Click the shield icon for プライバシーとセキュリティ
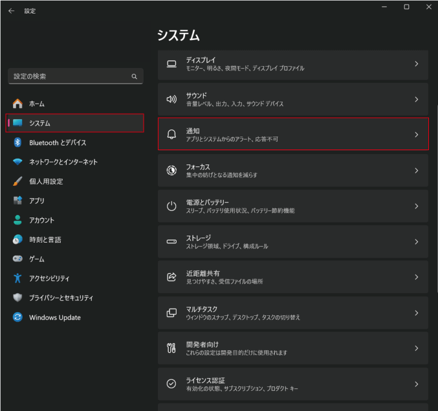The width and height of the screenshot is (438, 411). pyautogui.click(x=18, y=298)
